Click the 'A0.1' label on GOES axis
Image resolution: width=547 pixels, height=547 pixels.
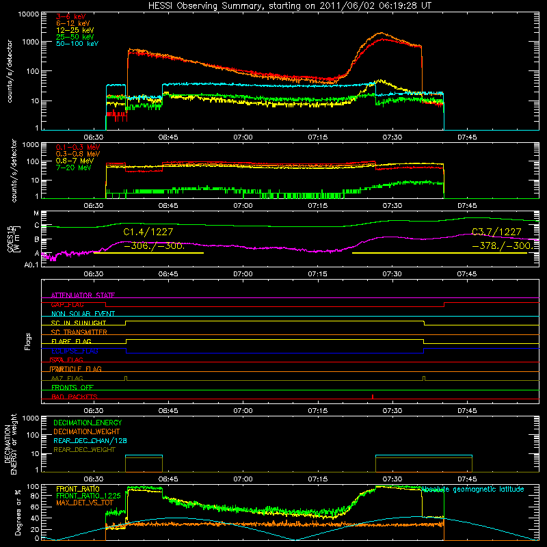[x=31, y=265]
